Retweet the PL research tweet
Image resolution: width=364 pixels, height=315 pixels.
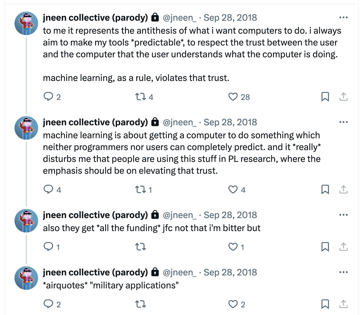(140, 189)
